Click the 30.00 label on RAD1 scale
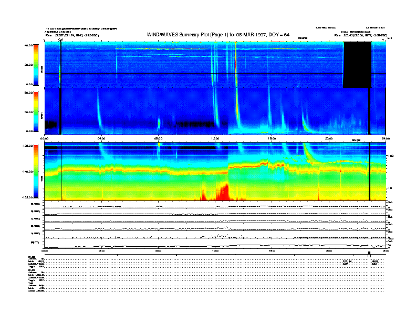416x322 pixels. point(28,112)
